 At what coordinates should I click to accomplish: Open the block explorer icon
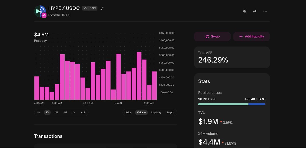[x=244, y=11]
